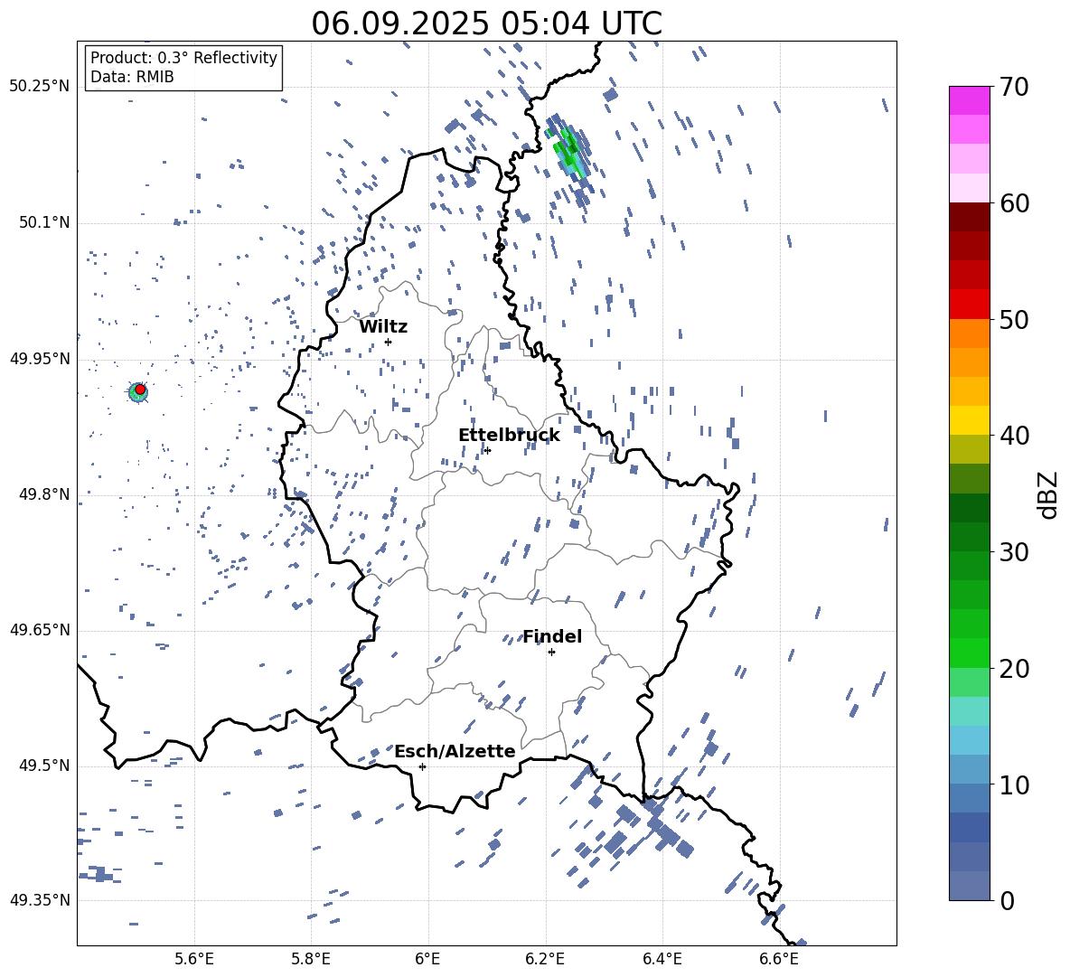Click the 49.95°N latitude label
1070x977 pixels.
pyautogui.click(x=41, y=359)
